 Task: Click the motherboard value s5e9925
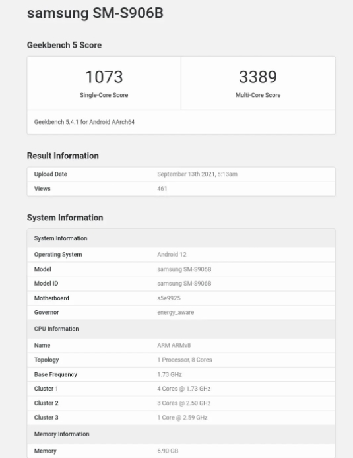[169, 298]
